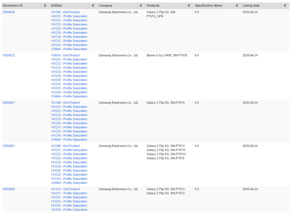Open 141226 Profile Subsystem in D050958 row
The height and width of the screenshot is (212, 291).
coord(69,210)
